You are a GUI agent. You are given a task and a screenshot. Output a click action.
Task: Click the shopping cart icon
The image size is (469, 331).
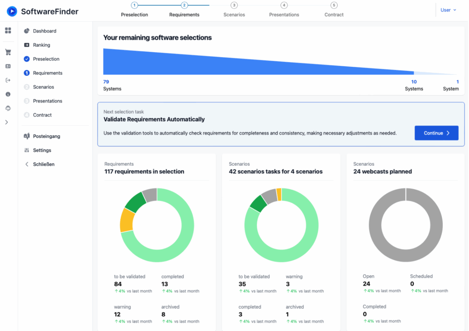[8, 52]
